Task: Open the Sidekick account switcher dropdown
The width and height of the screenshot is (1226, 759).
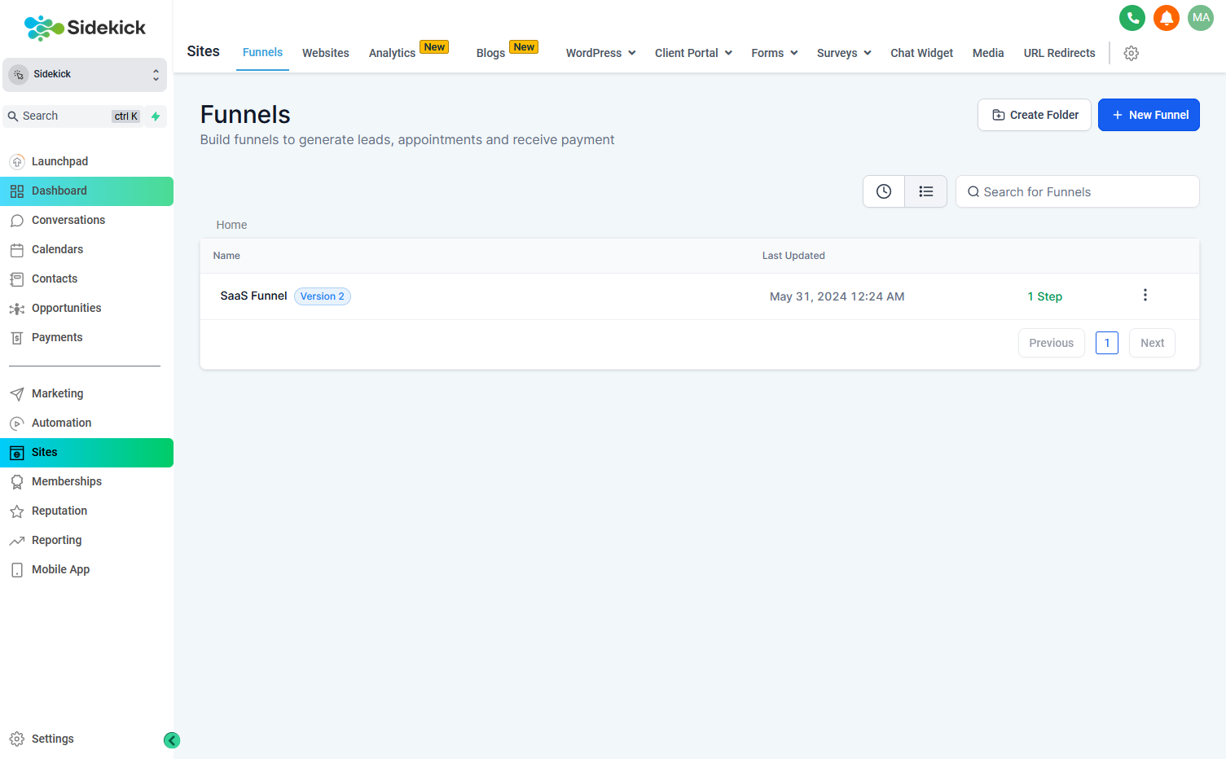Action: [85, 75]
